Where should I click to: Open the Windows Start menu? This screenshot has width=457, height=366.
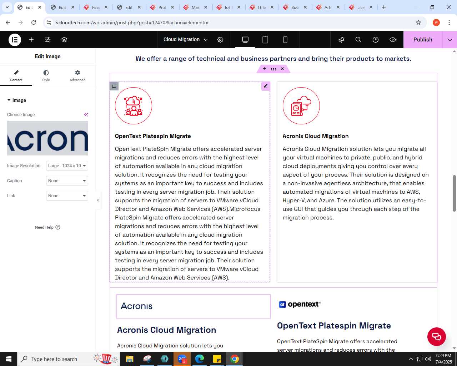click(x=9, y=359)
